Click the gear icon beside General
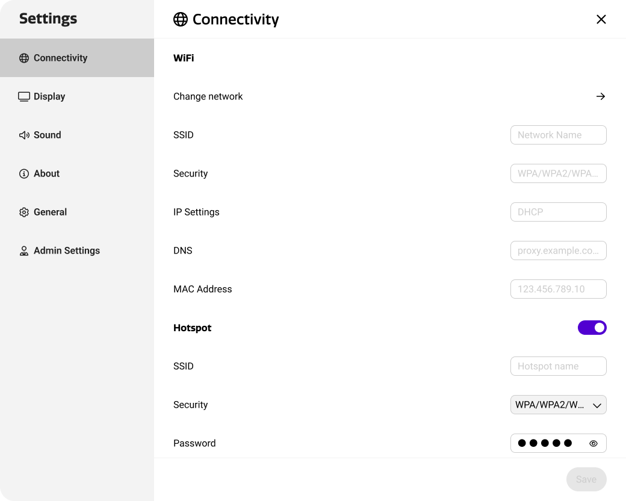This screenshot has width=626, height=501. [23, 212]
